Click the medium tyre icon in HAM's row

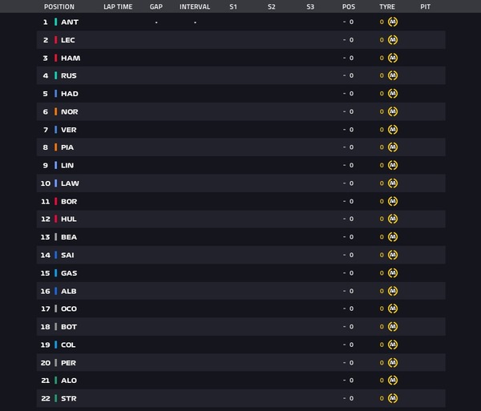click(x=393, y=58)
